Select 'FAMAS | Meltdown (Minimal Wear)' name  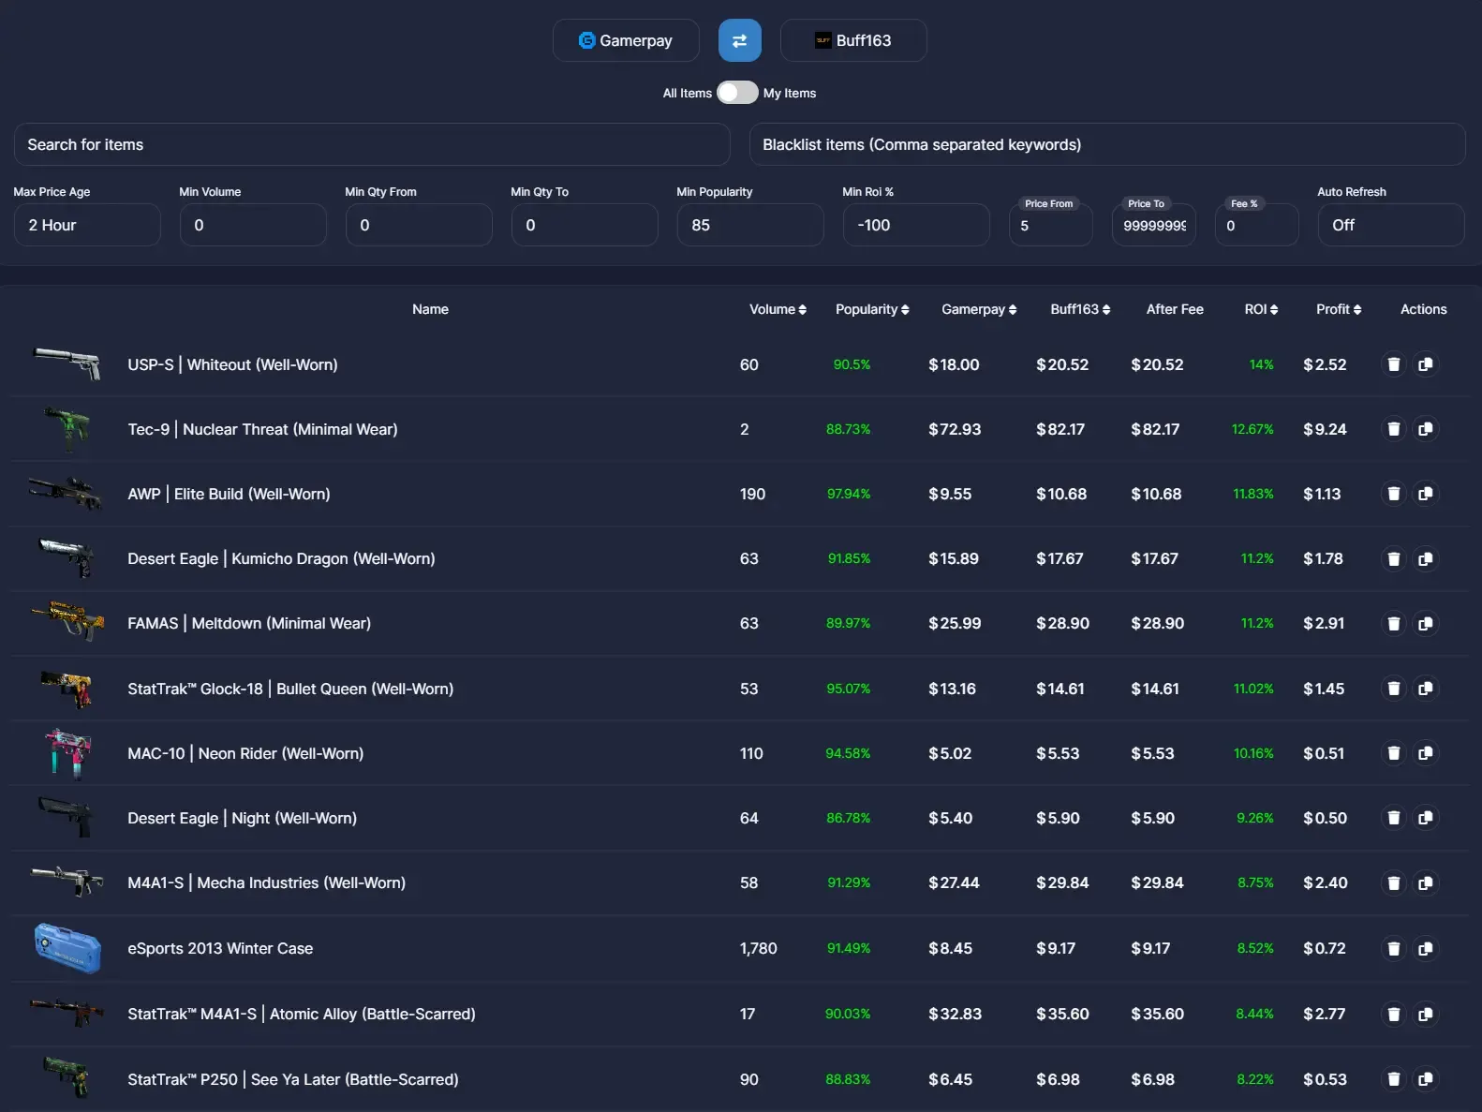pyautogui.click(x=249, y=623)
